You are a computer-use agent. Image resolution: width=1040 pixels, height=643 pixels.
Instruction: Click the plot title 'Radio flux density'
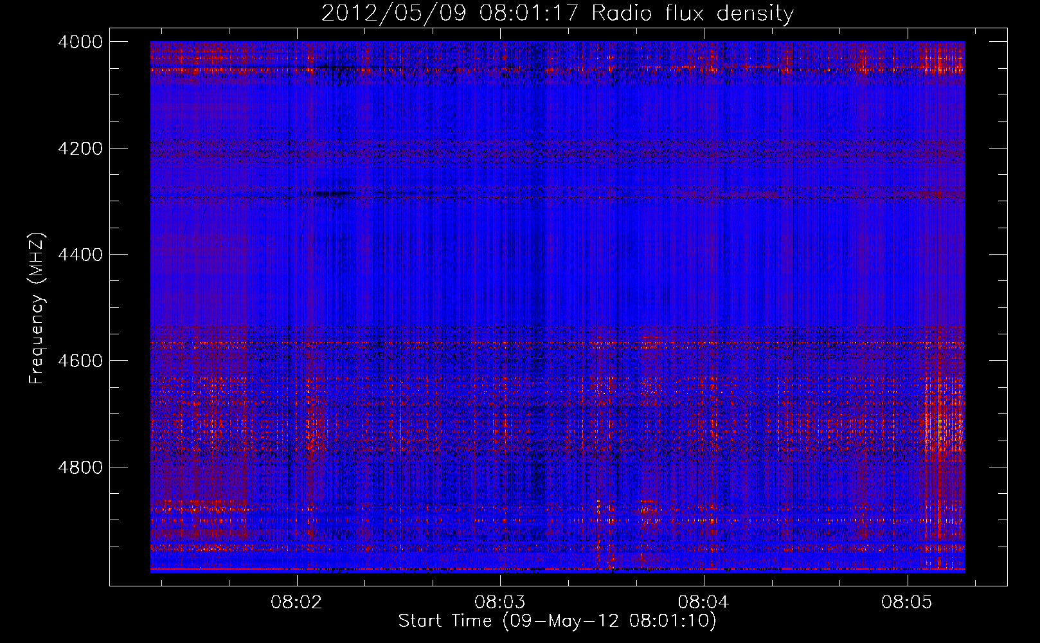[693, 14]
